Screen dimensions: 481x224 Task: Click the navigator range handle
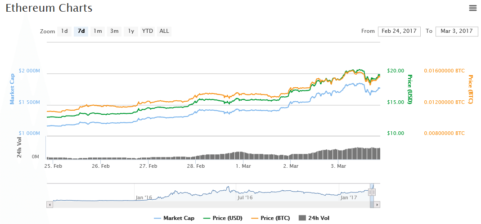pos(372,192)
